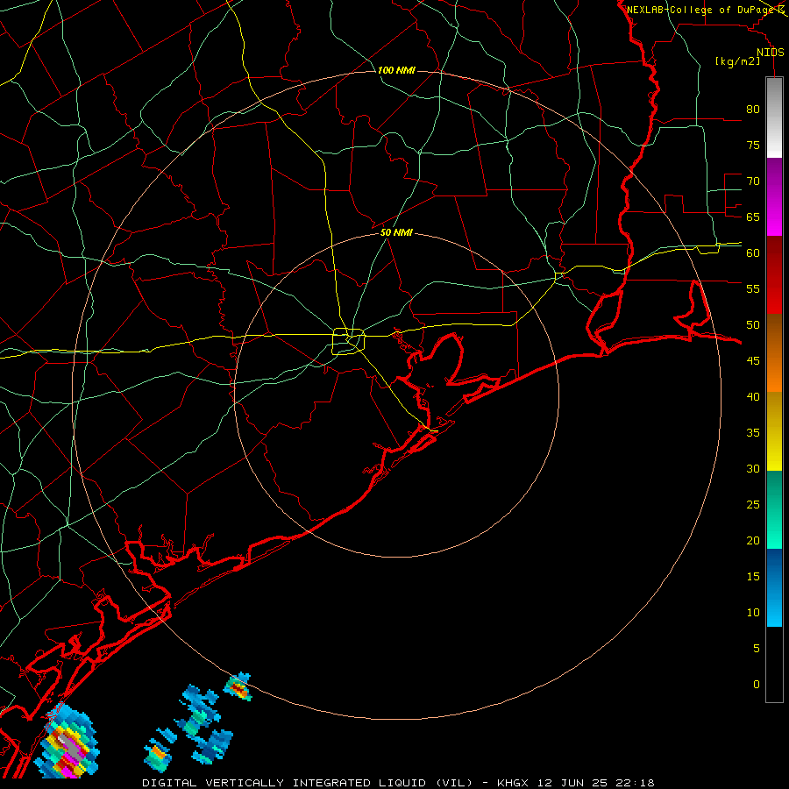The height and width of the screenshot is (789, 789).
Task: Click the small storm cell on the 100 NMI ring
Action: pos(238,686)
